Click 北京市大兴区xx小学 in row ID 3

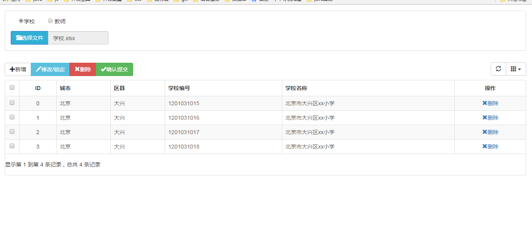(310, 147)
